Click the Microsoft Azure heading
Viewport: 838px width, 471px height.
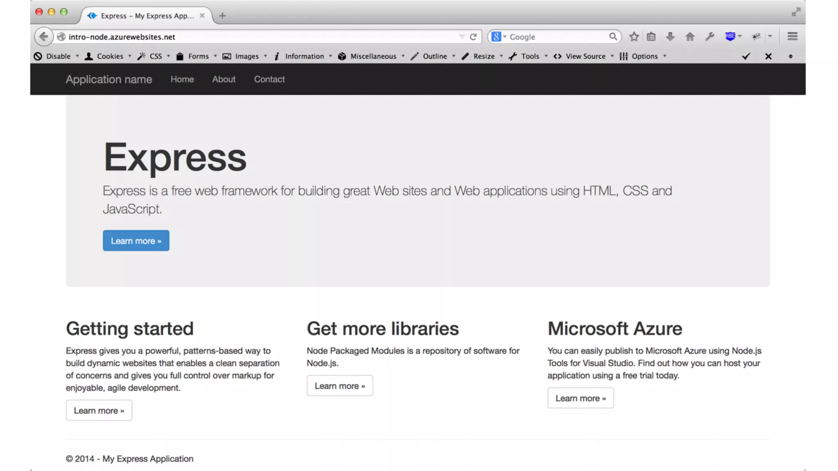615,329
